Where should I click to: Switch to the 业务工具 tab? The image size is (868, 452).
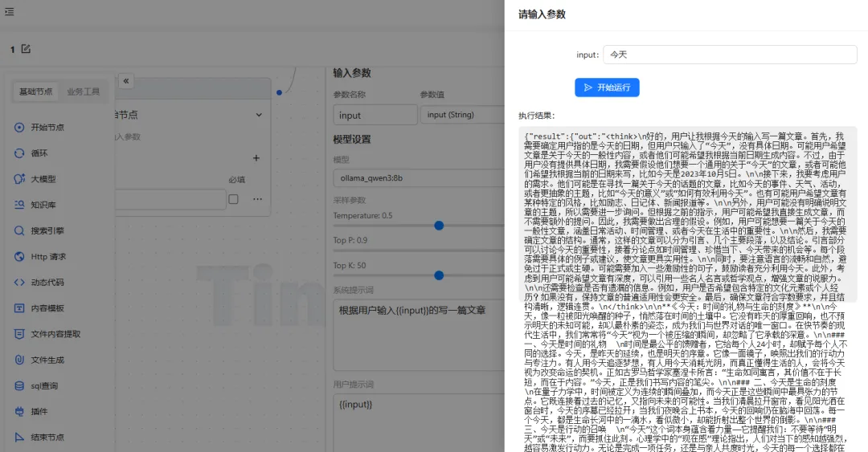tap(83, 92)
